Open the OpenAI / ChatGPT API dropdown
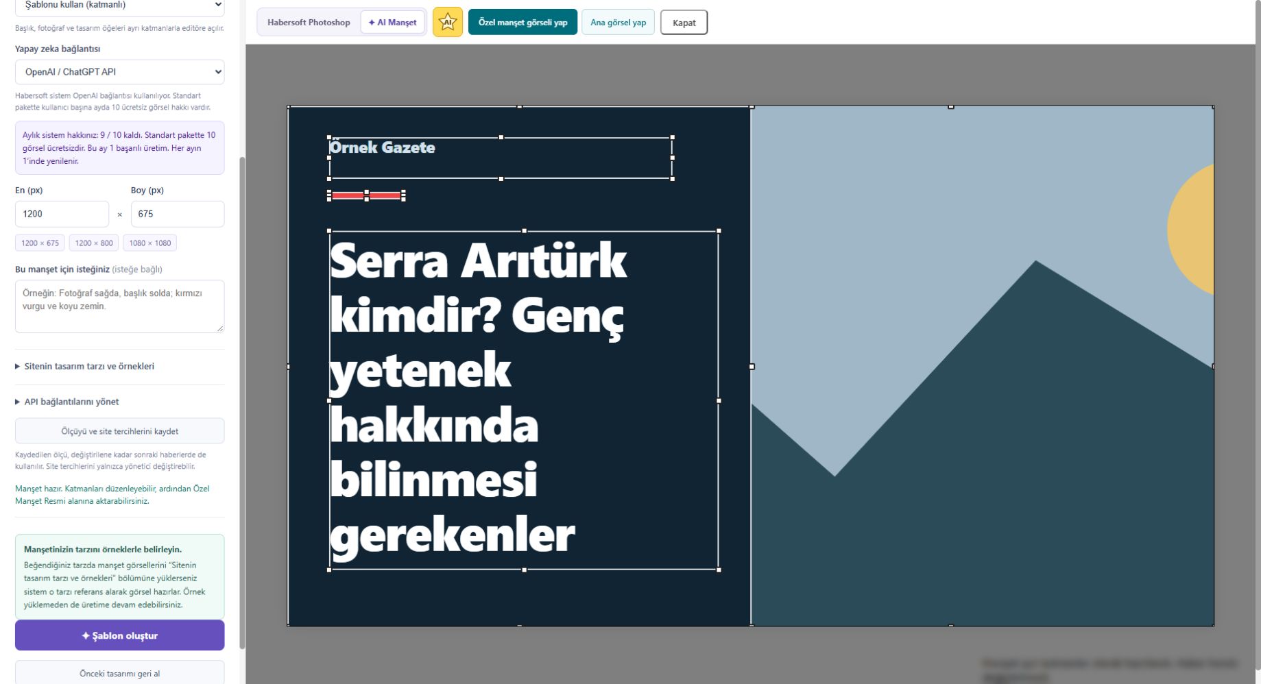The height and width of the screenshot is (684, 1261). tap(119, 72)
